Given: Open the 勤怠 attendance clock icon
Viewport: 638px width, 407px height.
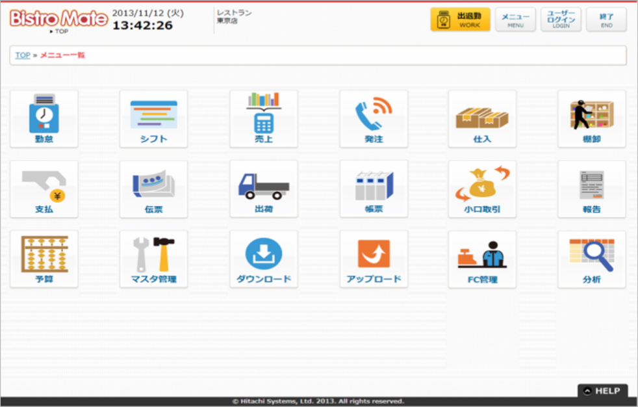Looking at the screenshot, I should pyautogui.click(x=44, y=118).
